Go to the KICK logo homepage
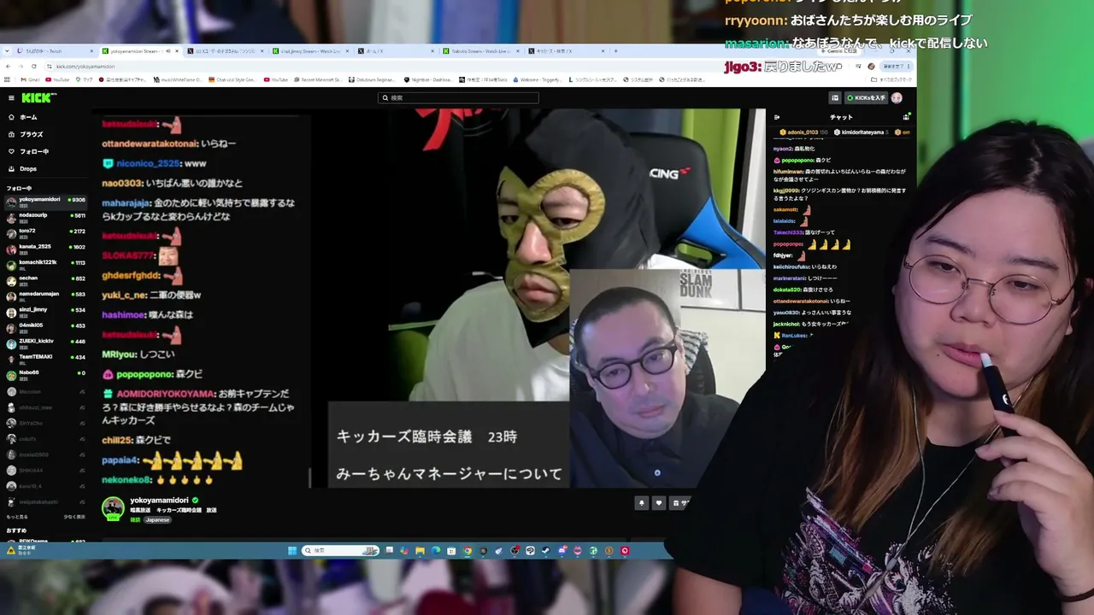Screen dimensions: 1094x615 (x=38, y=98)
